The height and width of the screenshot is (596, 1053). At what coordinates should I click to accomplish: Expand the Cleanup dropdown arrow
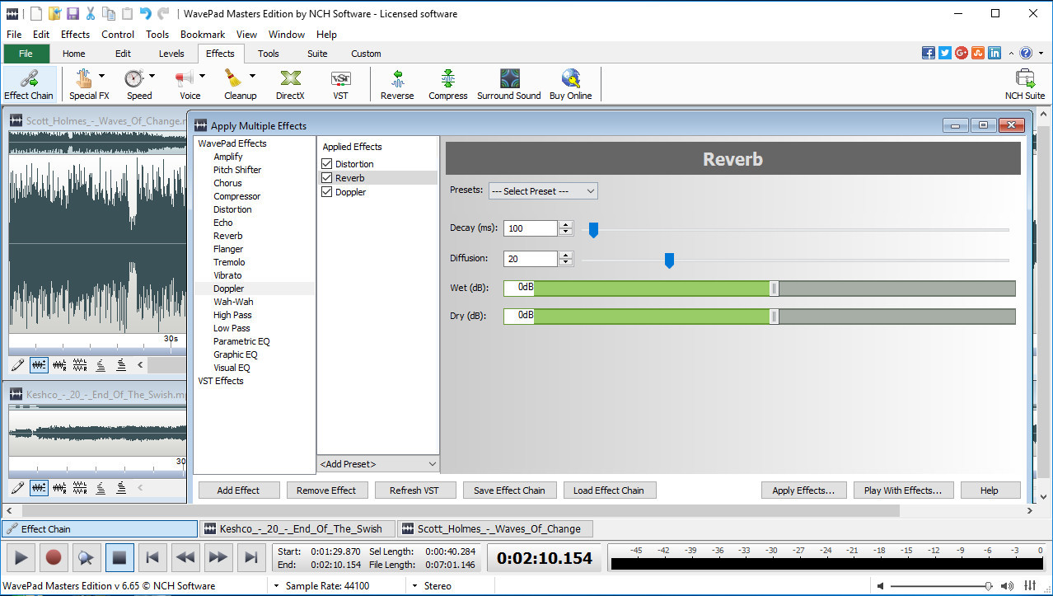(x=252, y=77)
